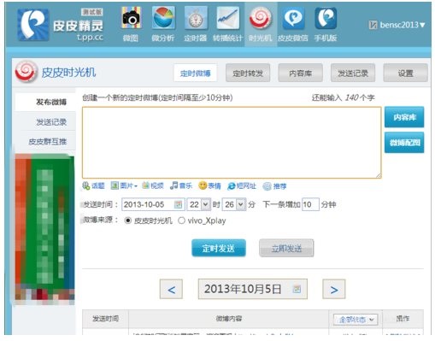This screenshot has height=341, width=435.
Task: Open the 定时器 stopwatch icon
Action: pyautogui.click(x=196, y=18)
